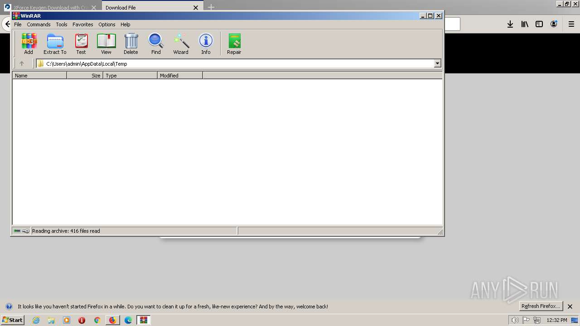Open the Help menu
Viewport: 580px width, 326px height.
126,24
